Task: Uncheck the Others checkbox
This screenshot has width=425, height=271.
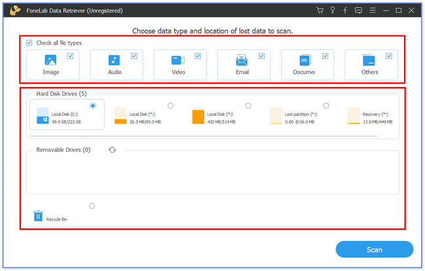Action: tap(389, 56)
